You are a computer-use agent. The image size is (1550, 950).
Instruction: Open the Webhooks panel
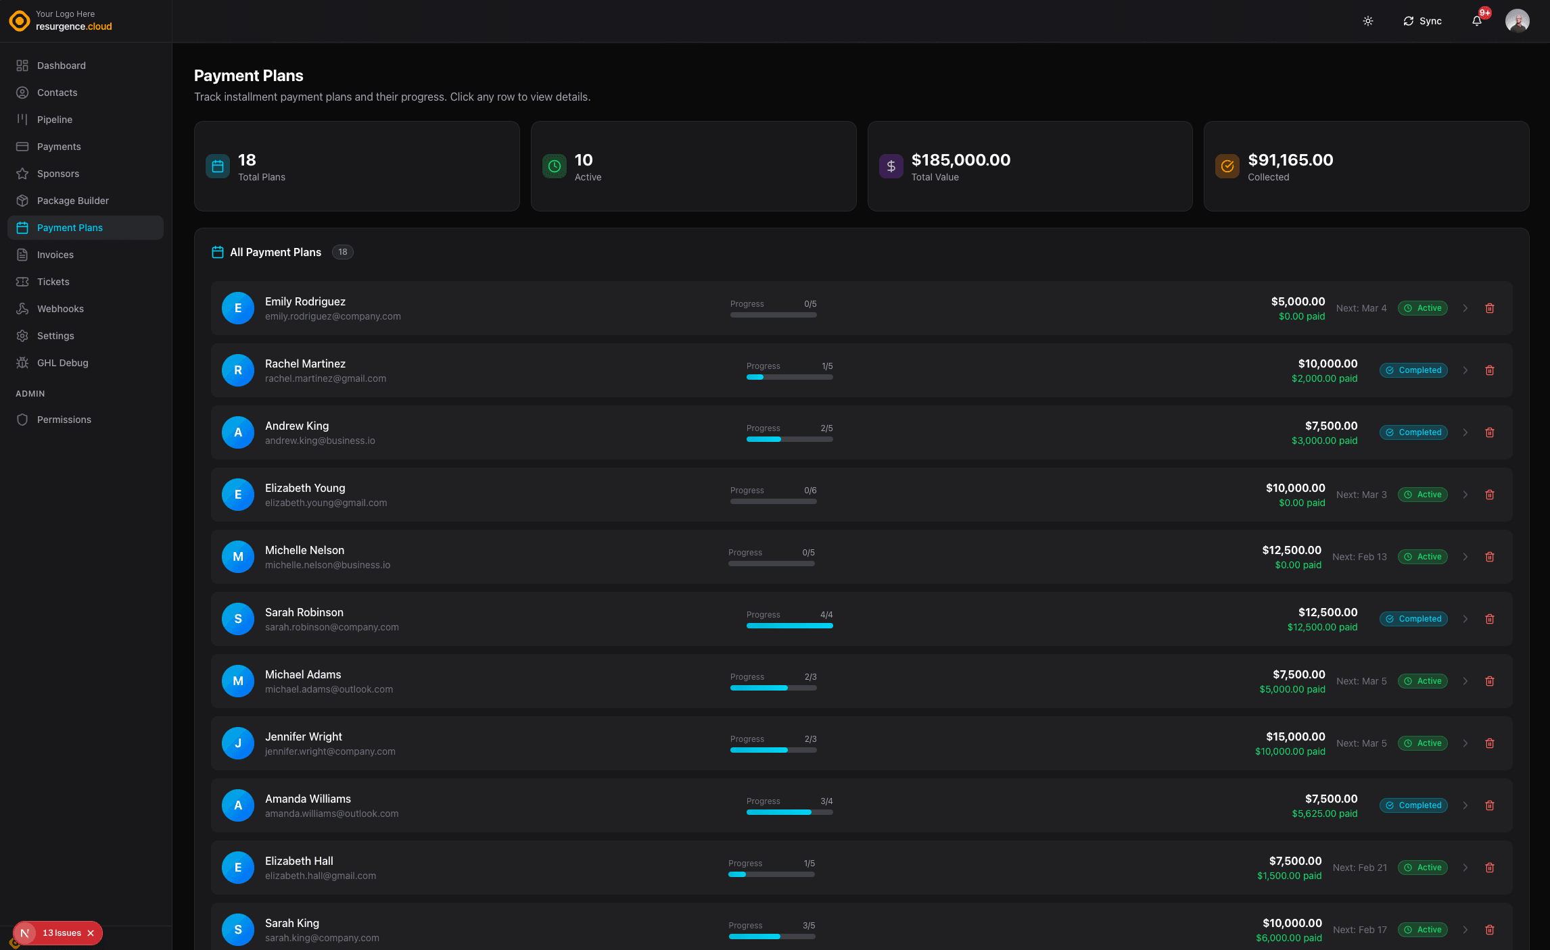click(60, 309)
